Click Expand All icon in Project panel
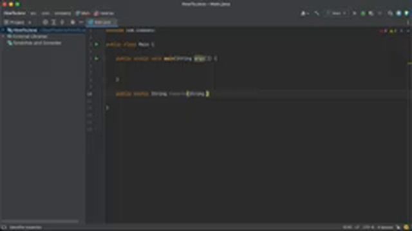The width and height of the screenshot is (412, 231). (53, 22)
